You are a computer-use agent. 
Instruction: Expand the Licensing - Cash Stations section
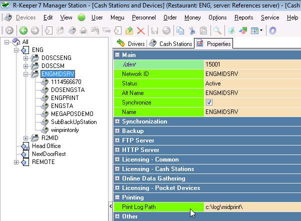[x=117, y=169]
